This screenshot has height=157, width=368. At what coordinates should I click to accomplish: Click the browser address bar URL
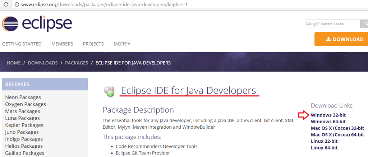coord(104,4)
